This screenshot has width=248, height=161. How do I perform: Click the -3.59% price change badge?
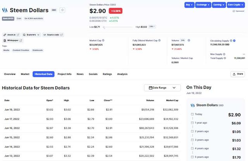tap(115, 11)
